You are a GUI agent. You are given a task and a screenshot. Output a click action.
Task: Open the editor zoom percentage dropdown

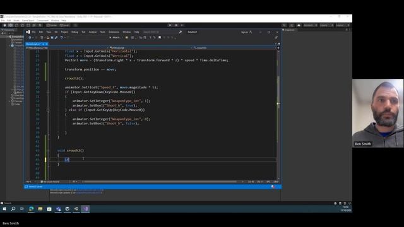30,182
